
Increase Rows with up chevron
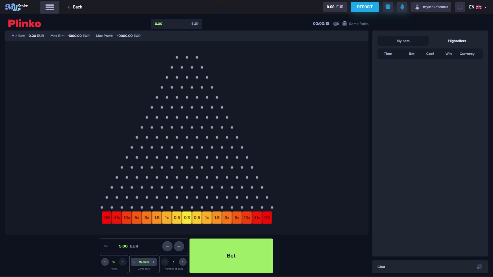point(123,262)
